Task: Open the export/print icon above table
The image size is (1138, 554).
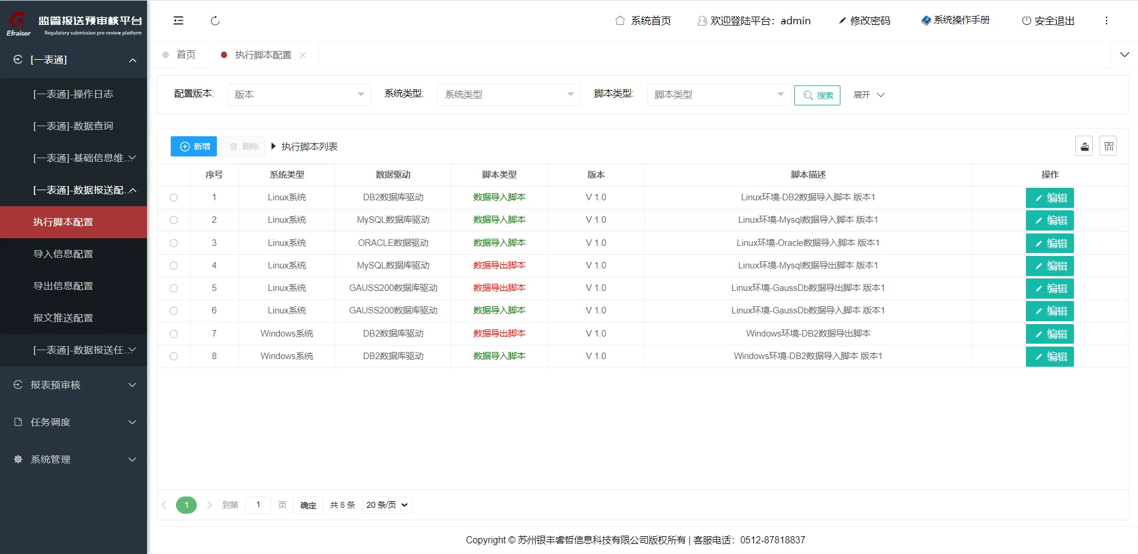Action: click(1084, 146)
